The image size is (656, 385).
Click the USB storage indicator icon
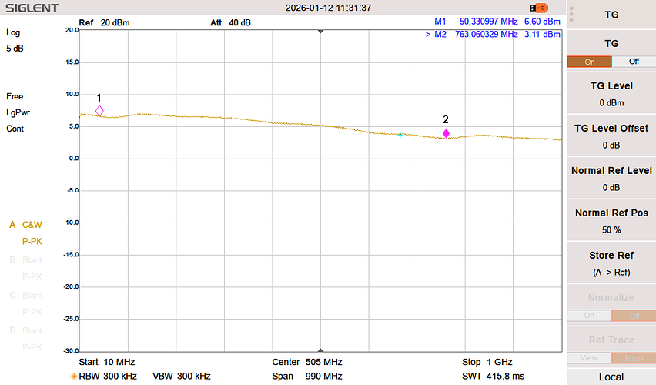point(539,8)
